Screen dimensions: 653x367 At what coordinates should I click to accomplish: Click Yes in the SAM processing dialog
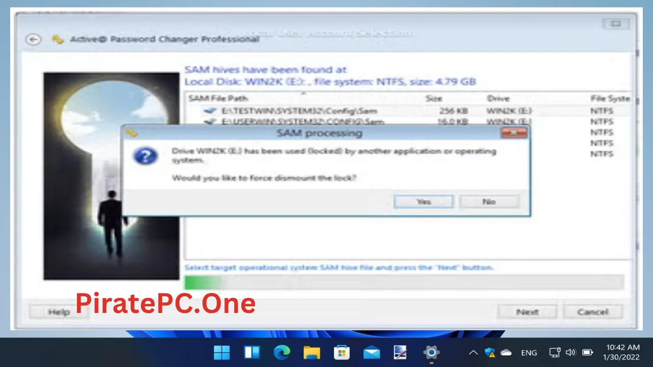point(423,202)
